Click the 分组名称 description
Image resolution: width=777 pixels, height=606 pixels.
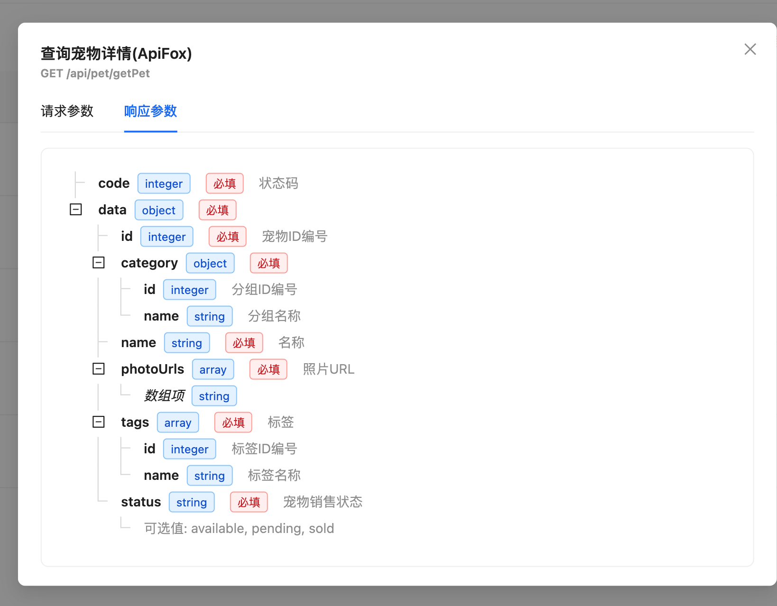(274, 316)
